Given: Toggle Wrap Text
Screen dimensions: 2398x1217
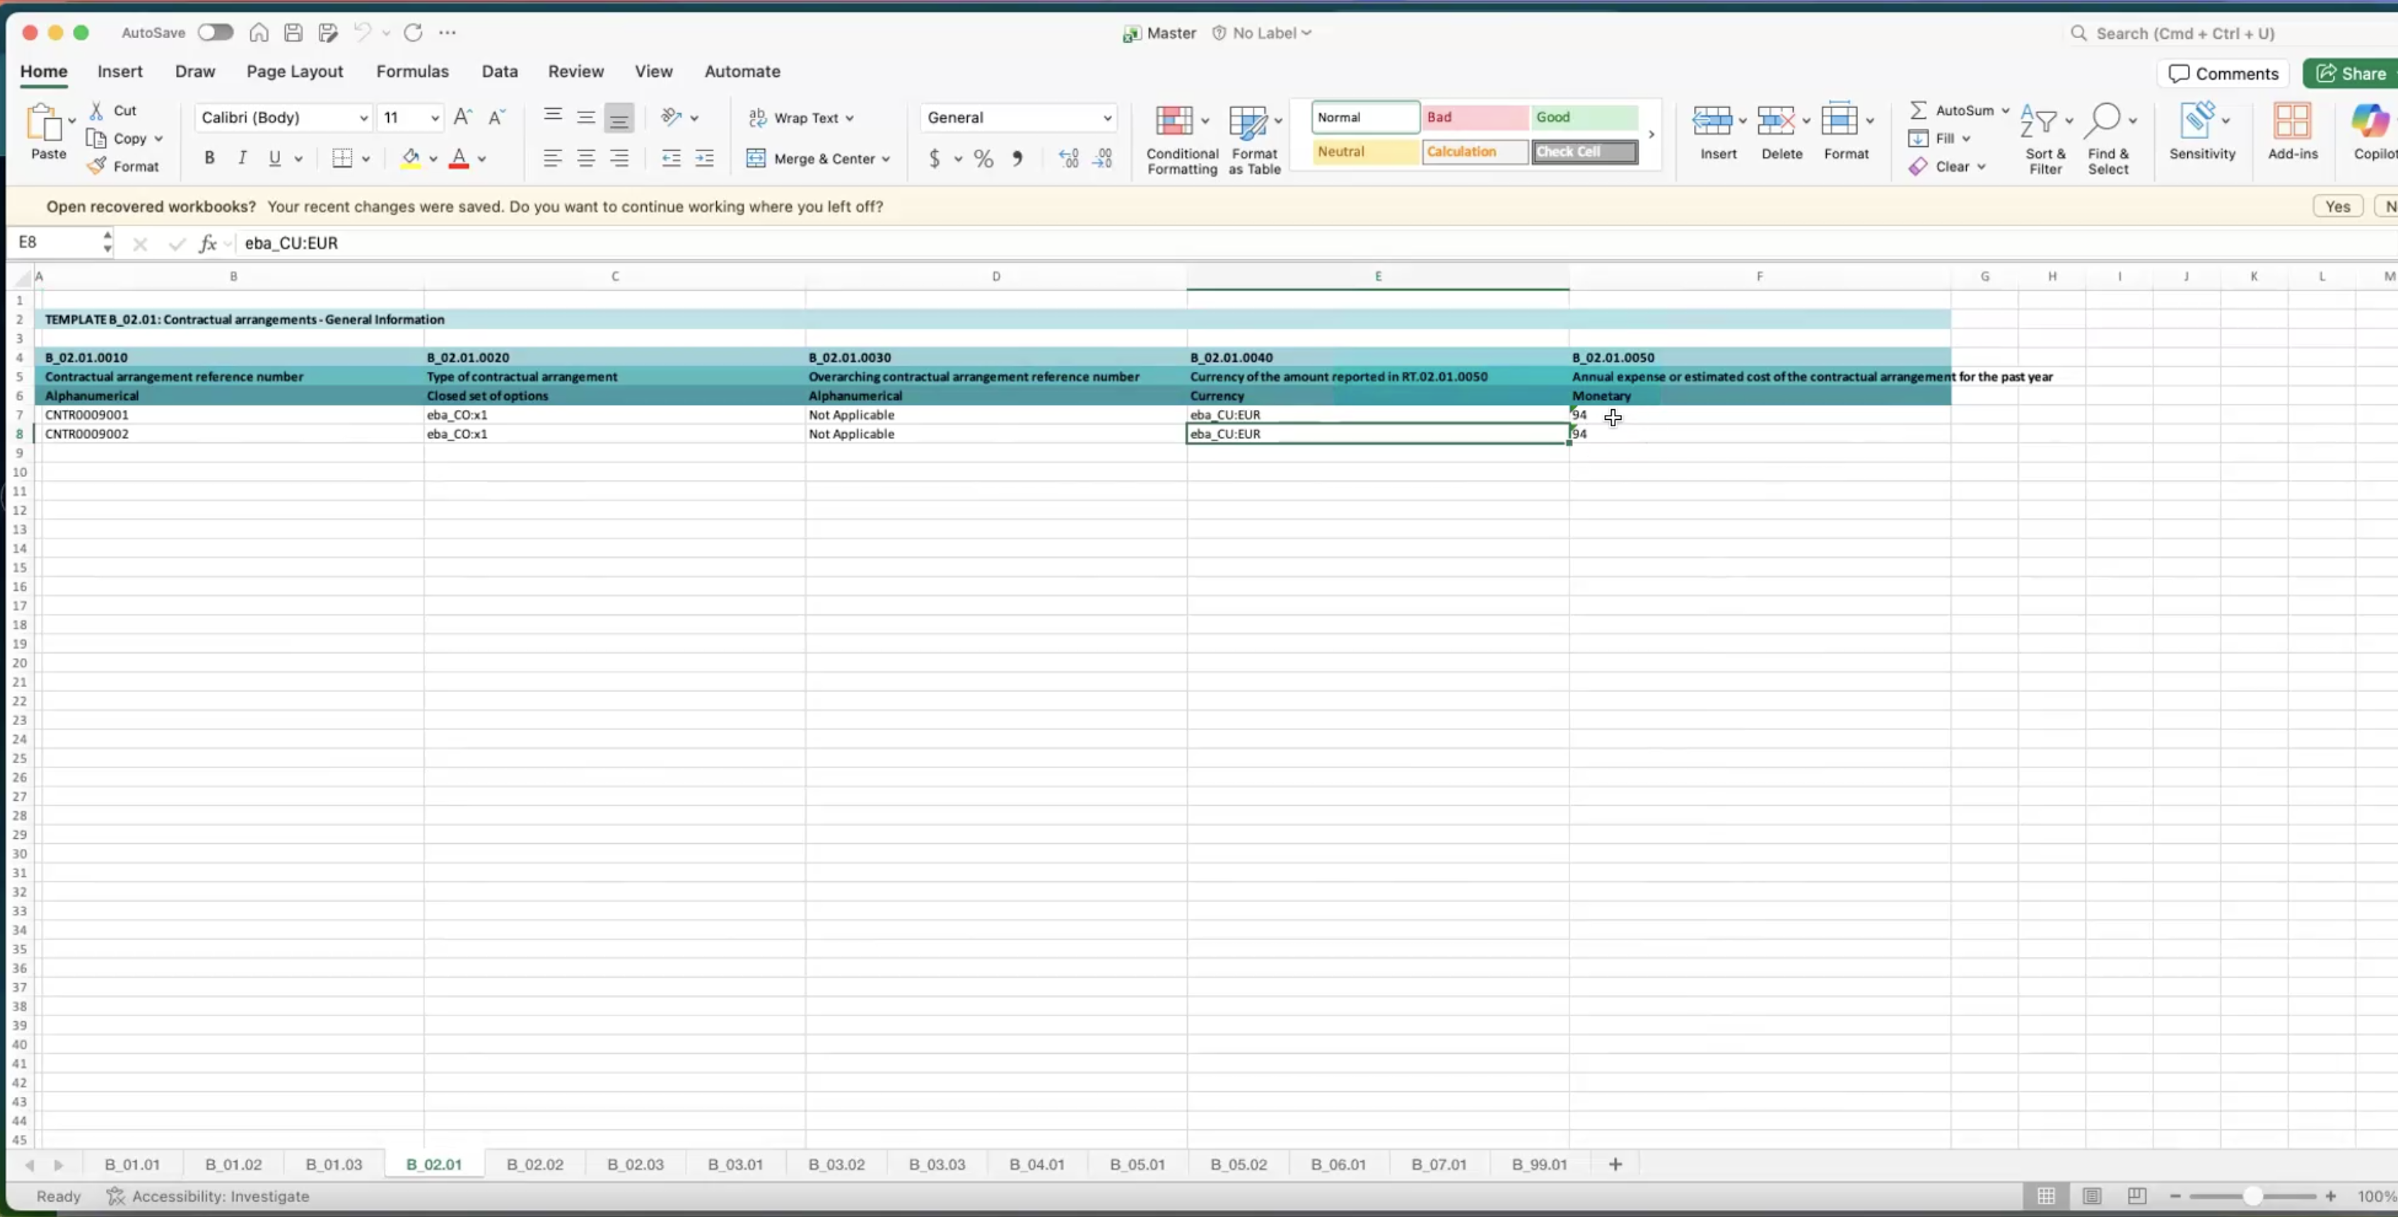Looking at the screenshot, I should pos(800,118).
